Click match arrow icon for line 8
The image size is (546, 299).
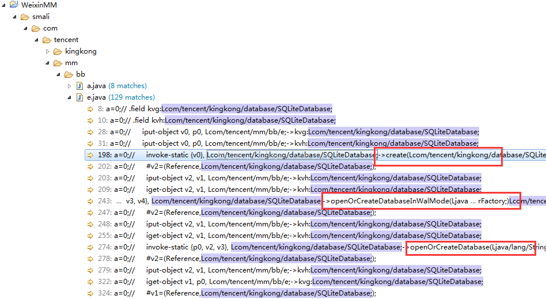pyautogui.click(x=90, y=109)
